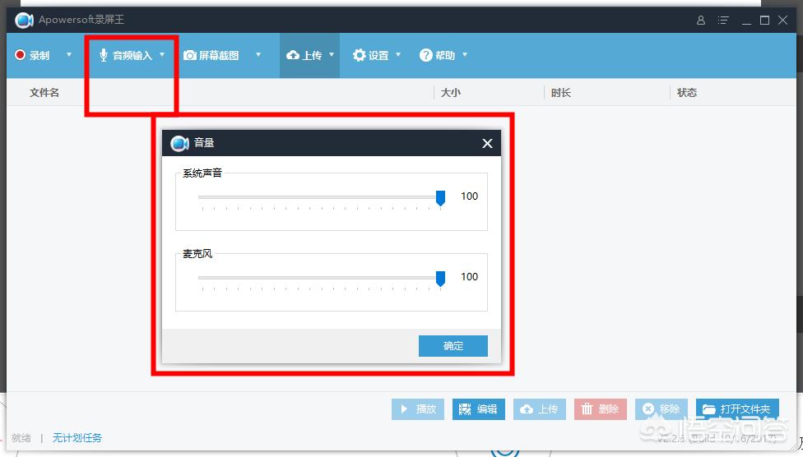Open the 设置 menu
This screenshot has height=457, width=803.
pos(377,55)
